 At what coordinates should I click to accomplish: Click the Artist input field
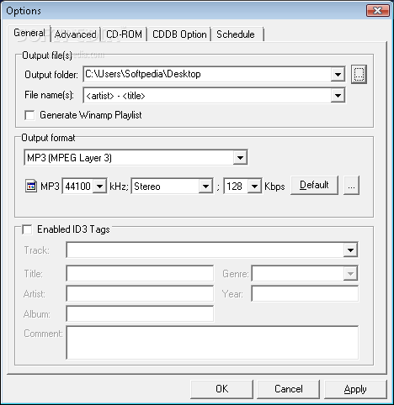tap(140, 293)
